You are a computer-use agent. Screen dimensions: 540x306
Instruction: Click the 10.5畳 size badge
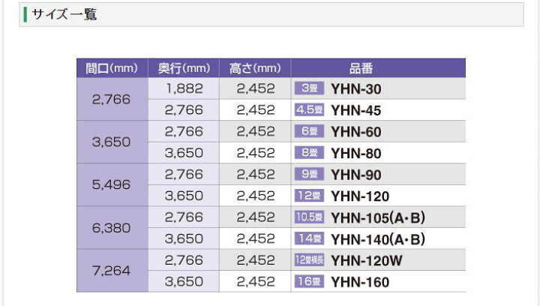pos(309,217)
